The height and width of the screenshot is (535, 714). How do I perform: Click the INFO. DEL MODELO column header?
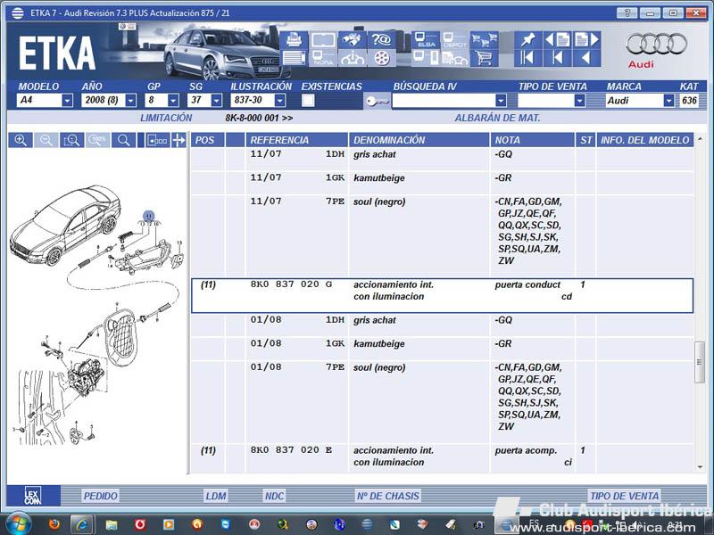click(644, 140)
